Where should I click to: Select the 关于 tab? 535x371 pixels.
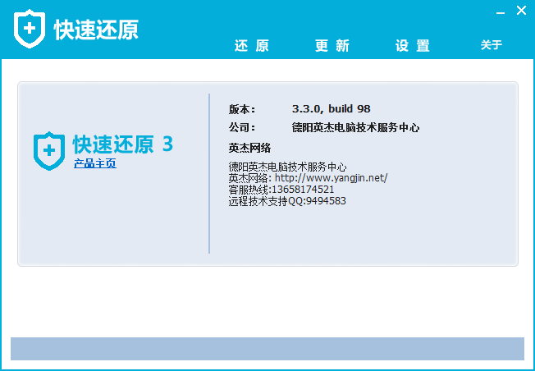tap(491, 45)
